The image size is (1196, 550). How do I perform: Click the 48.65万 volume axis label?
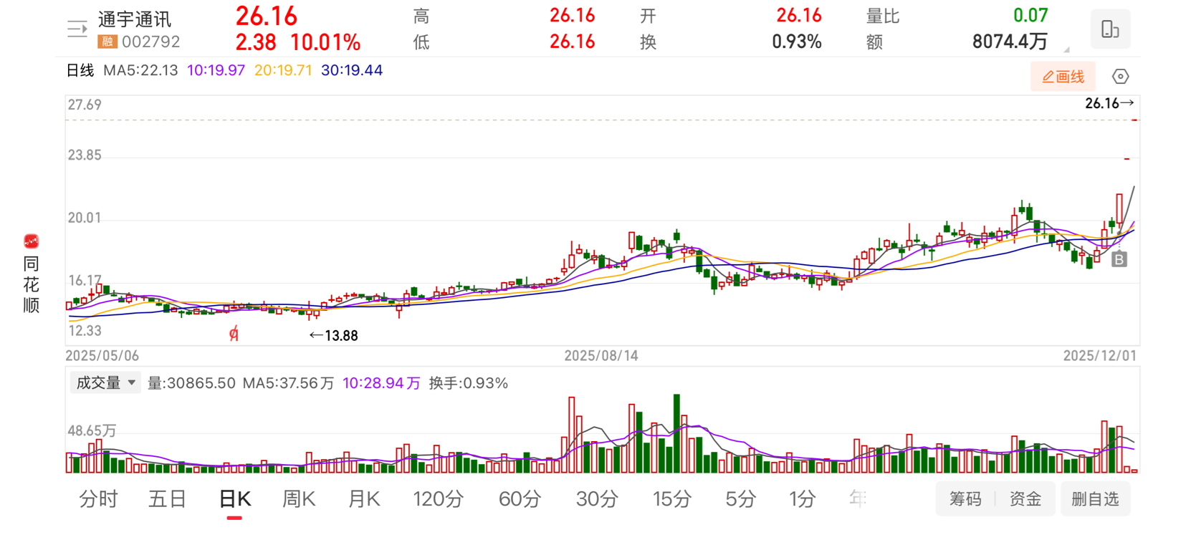coord(92,430)
